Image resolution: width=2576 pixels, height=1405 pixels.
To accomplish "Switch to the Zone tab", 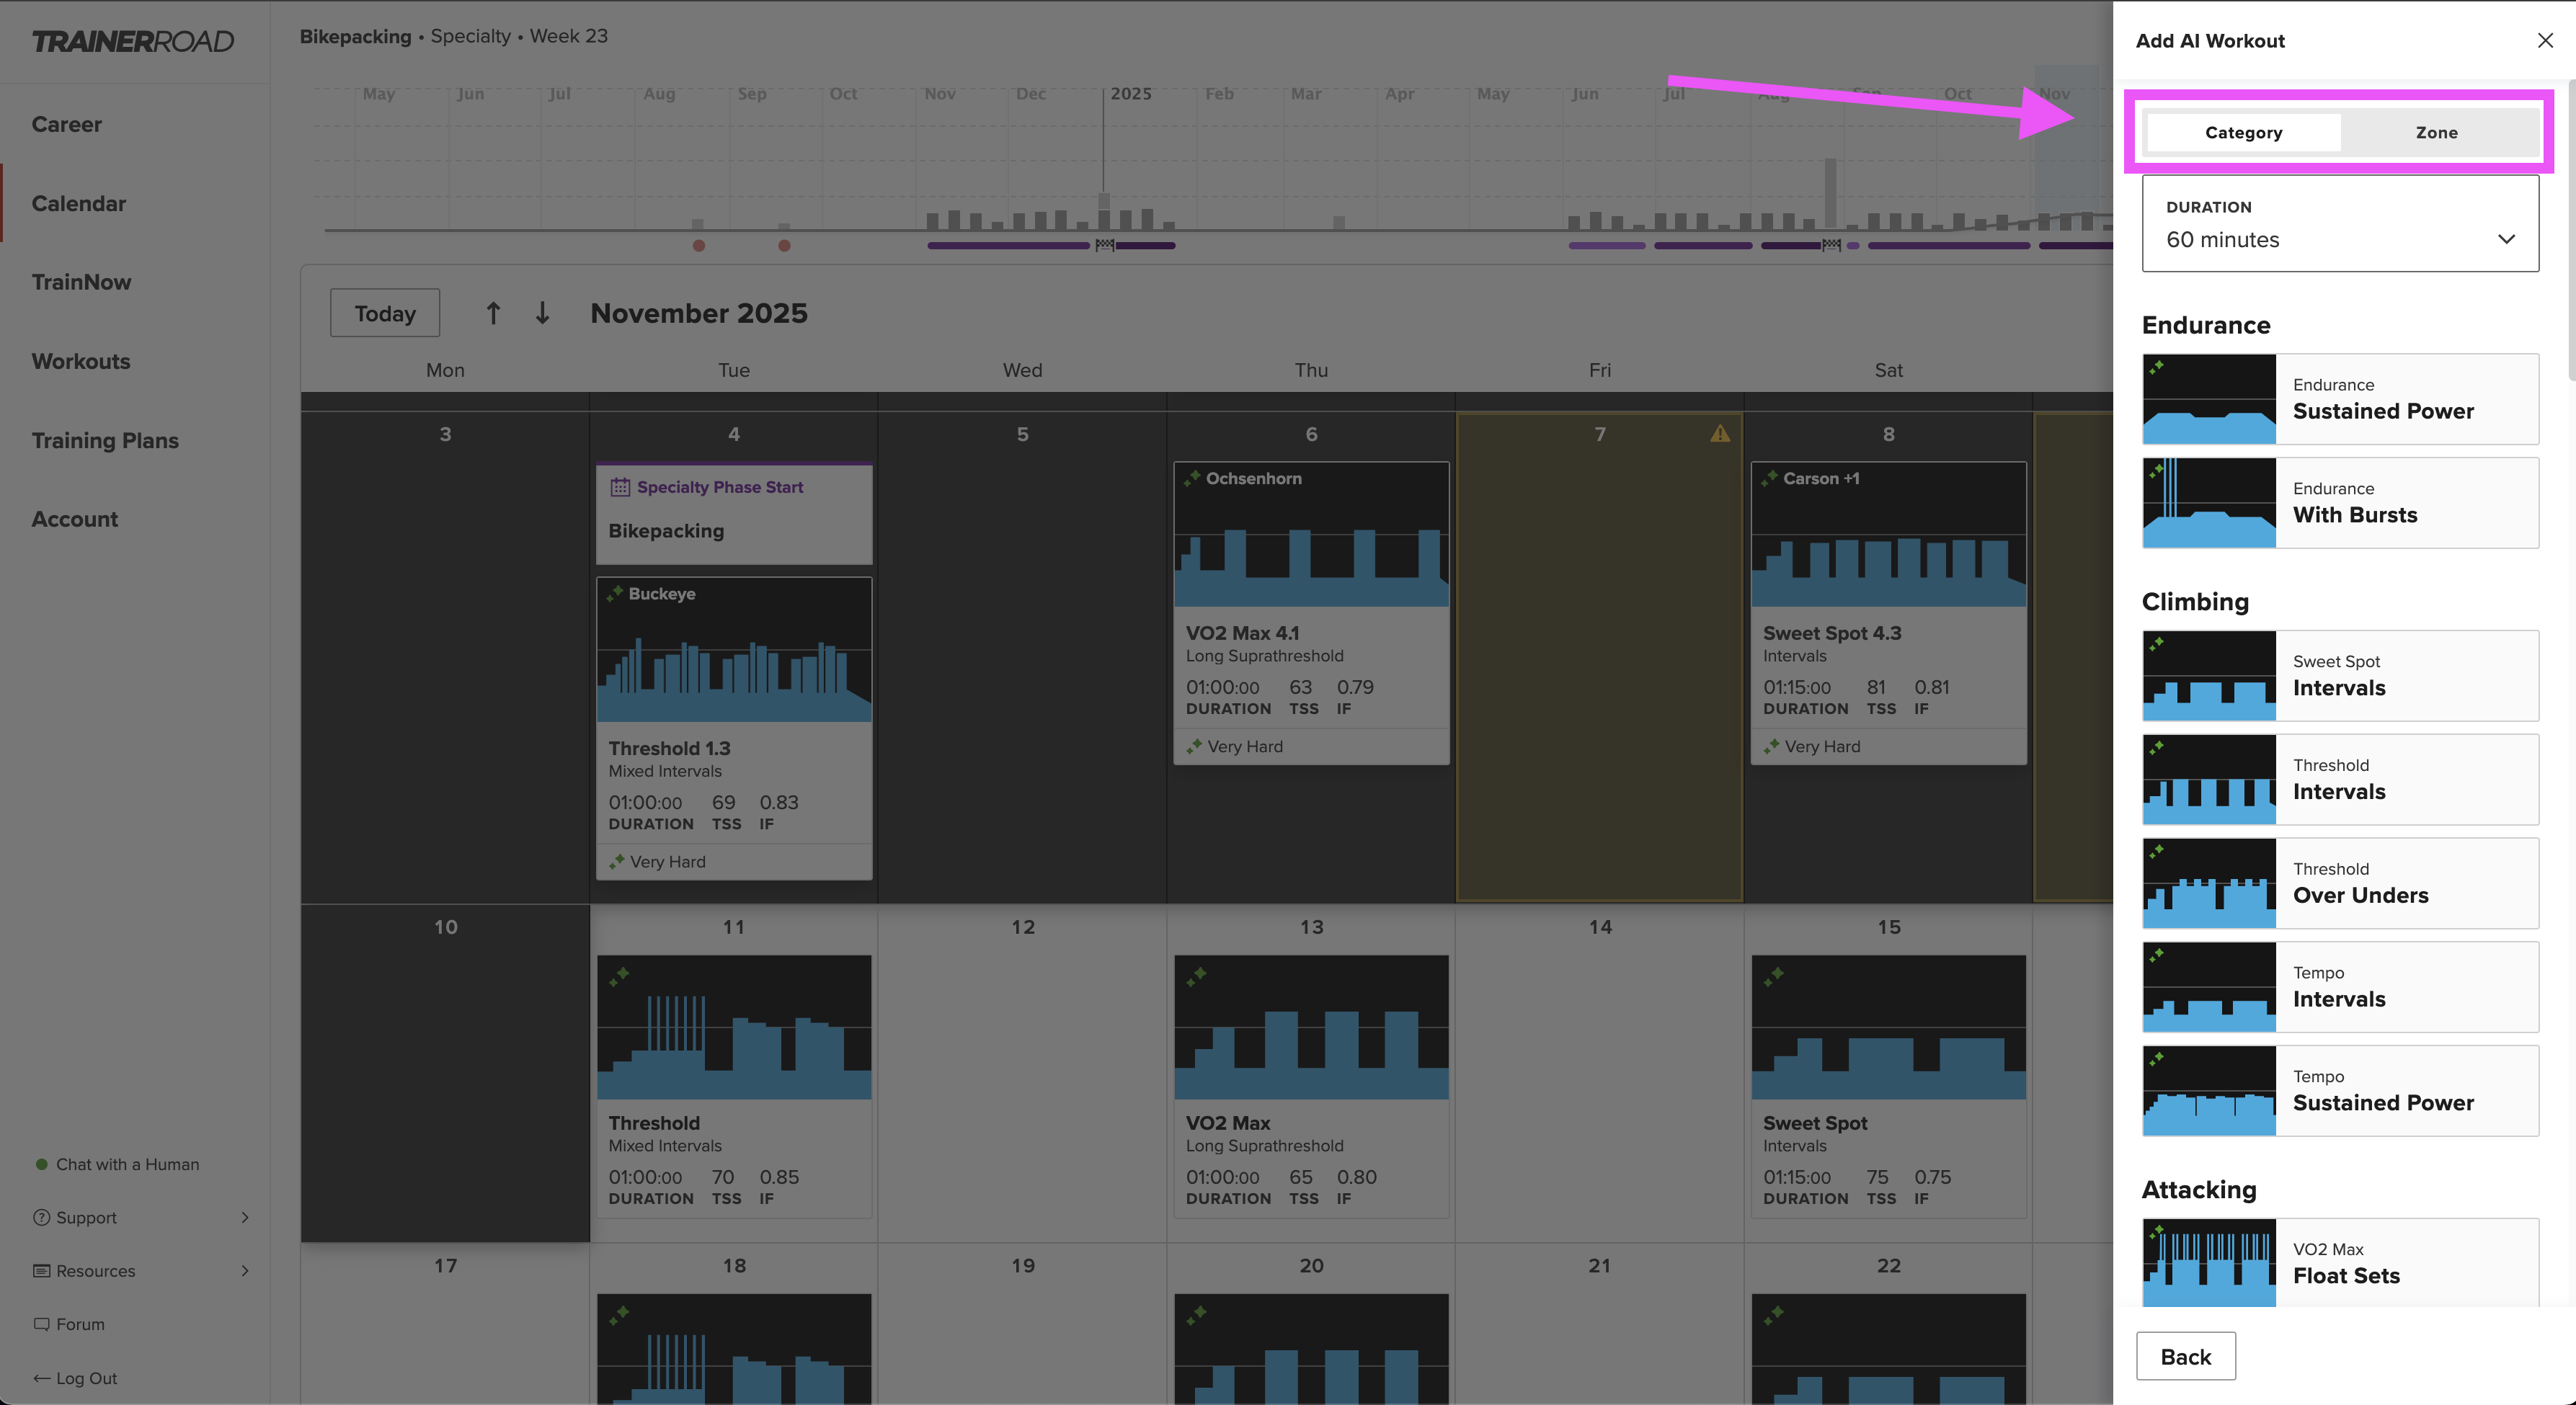I will point(2436,132).
